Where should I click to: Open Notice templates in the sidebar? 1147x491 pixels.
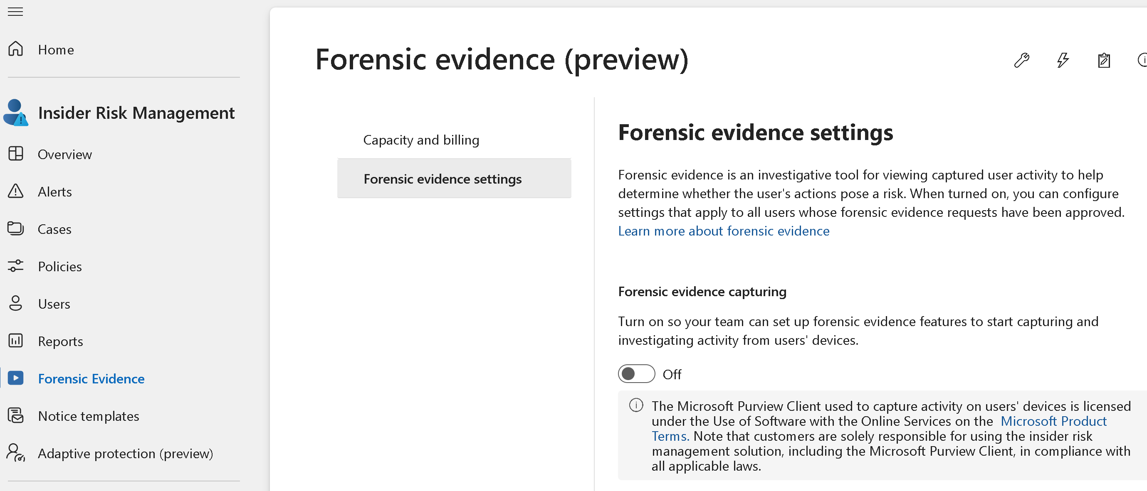coord(88,416)
